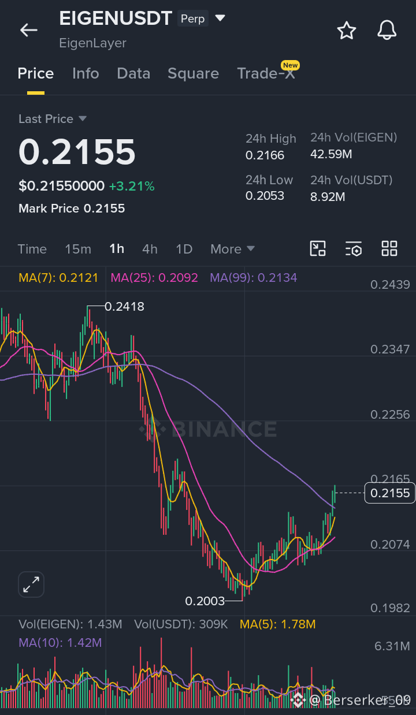Tap the current price tag 0.2155 on axis

[390, 493]
